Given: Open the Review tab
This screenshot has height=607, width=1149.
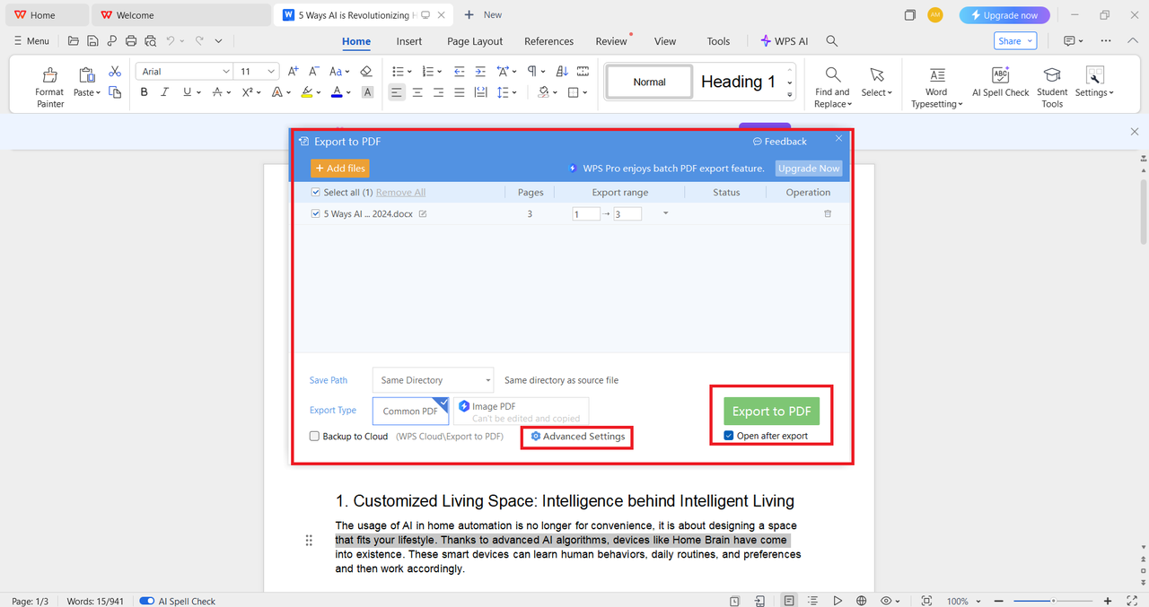Looking at the screenshot, I should coord(611,41).
